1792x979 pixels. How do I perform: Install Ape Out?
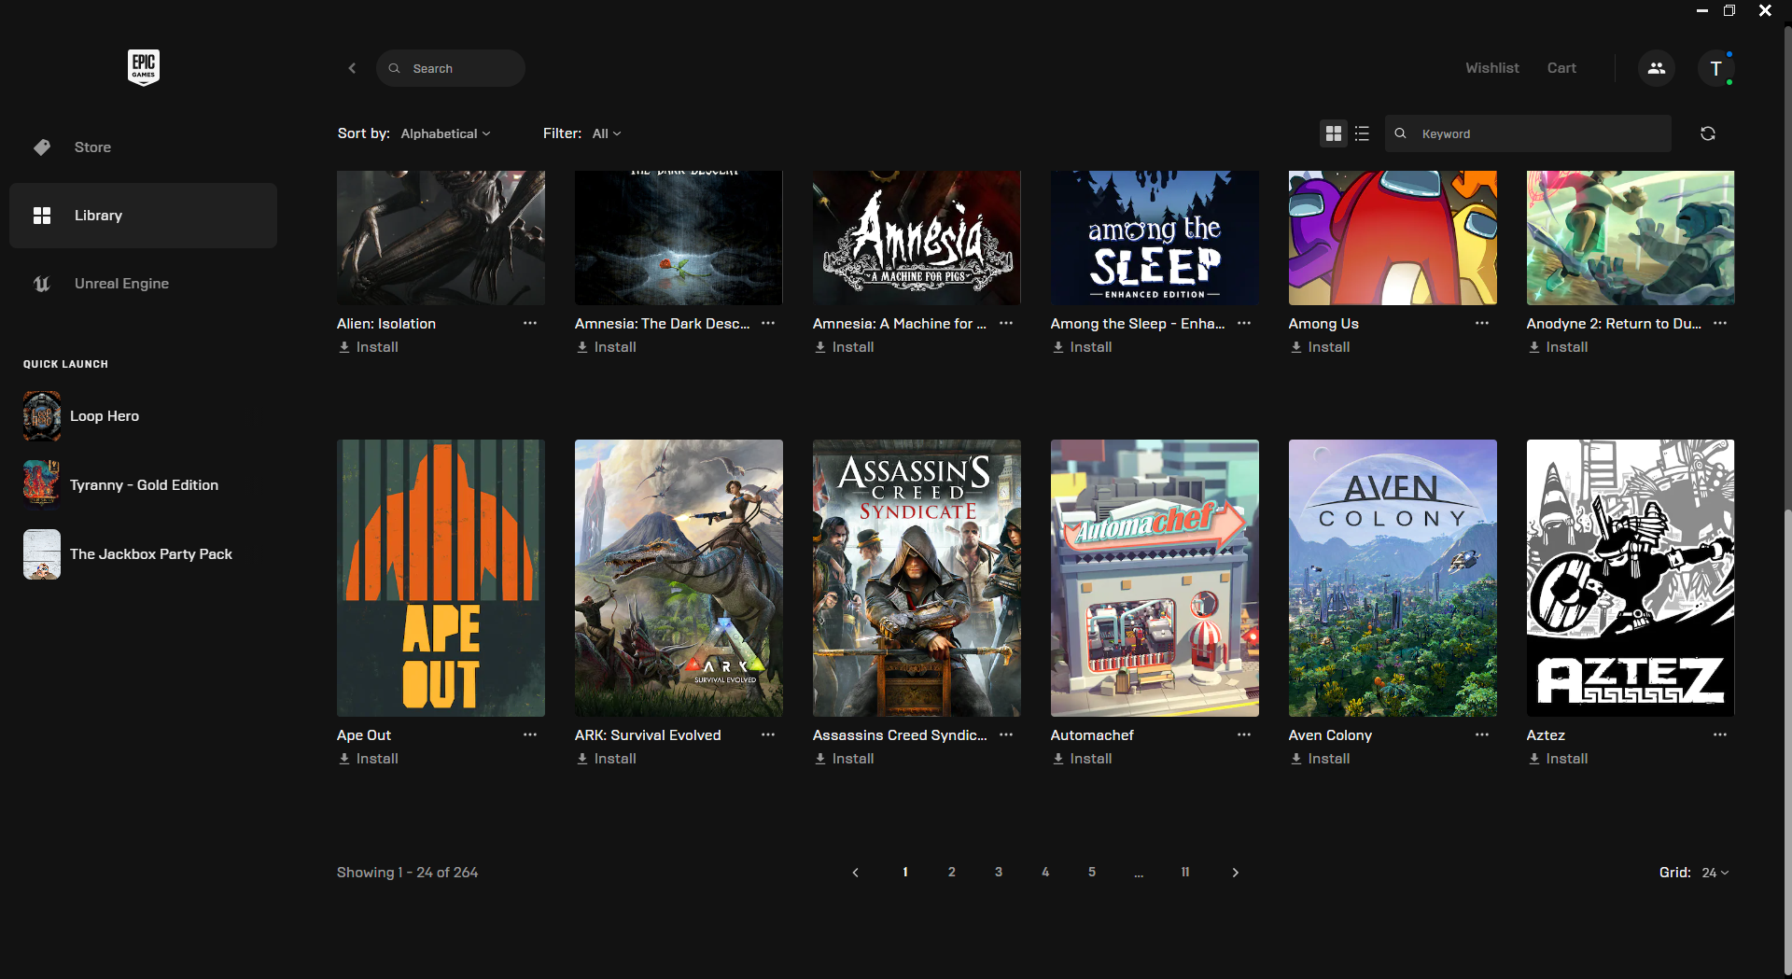[368, 759]
